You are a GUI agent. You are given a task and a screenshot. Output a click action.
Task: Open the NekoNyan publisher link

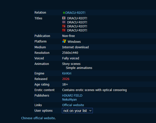[69, 100]
